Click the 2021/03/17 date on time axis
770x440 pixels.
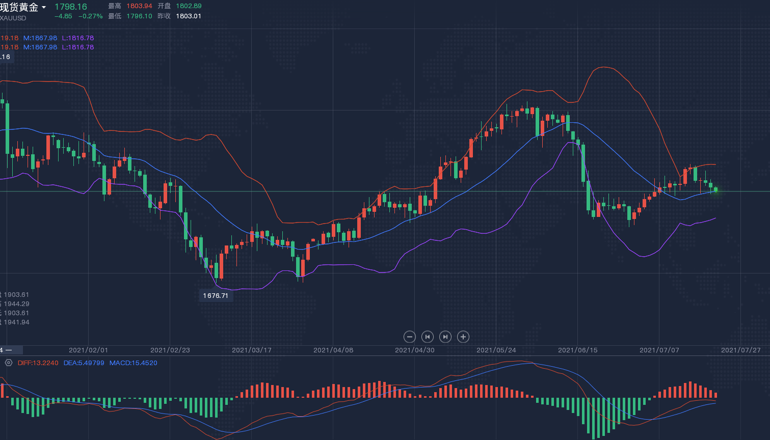[251, 350]
